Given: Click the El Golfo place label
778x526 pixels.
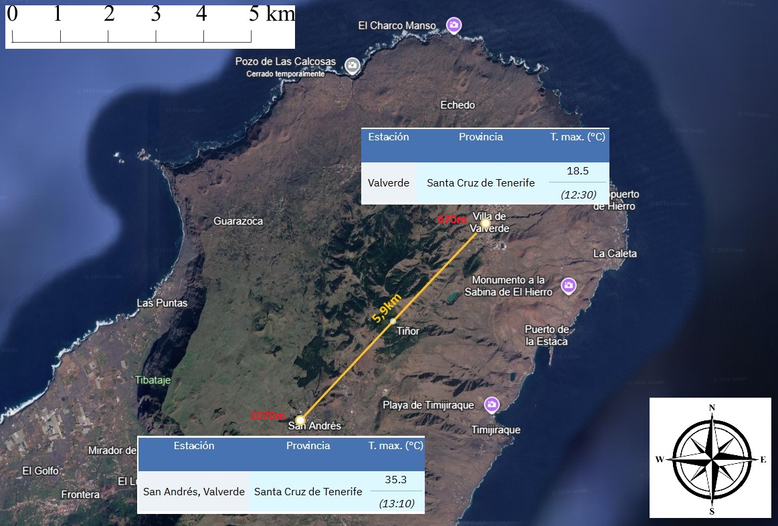Looking at the screenshot, I should pos(41,471).
